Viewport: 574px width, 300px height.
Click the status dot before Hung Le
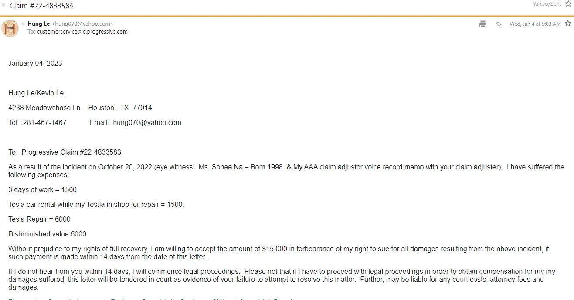(23, 24)
